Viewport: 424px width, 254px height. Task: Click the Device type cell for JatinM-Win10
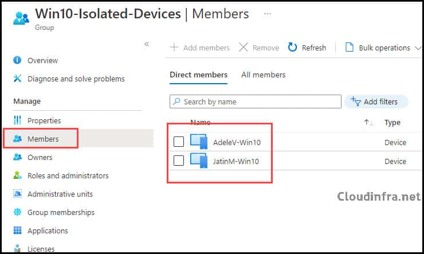click(x=395, y=161)
